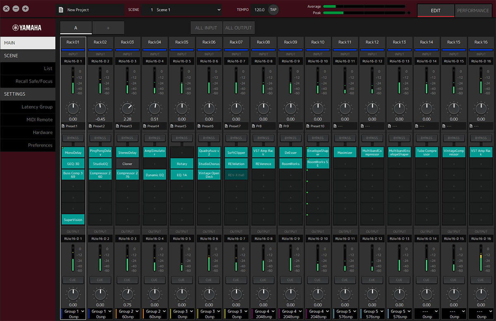This screenshot has height=321, width=496.
Task: Open the Preset1 icon in Rack01
Action: [63, 126]
